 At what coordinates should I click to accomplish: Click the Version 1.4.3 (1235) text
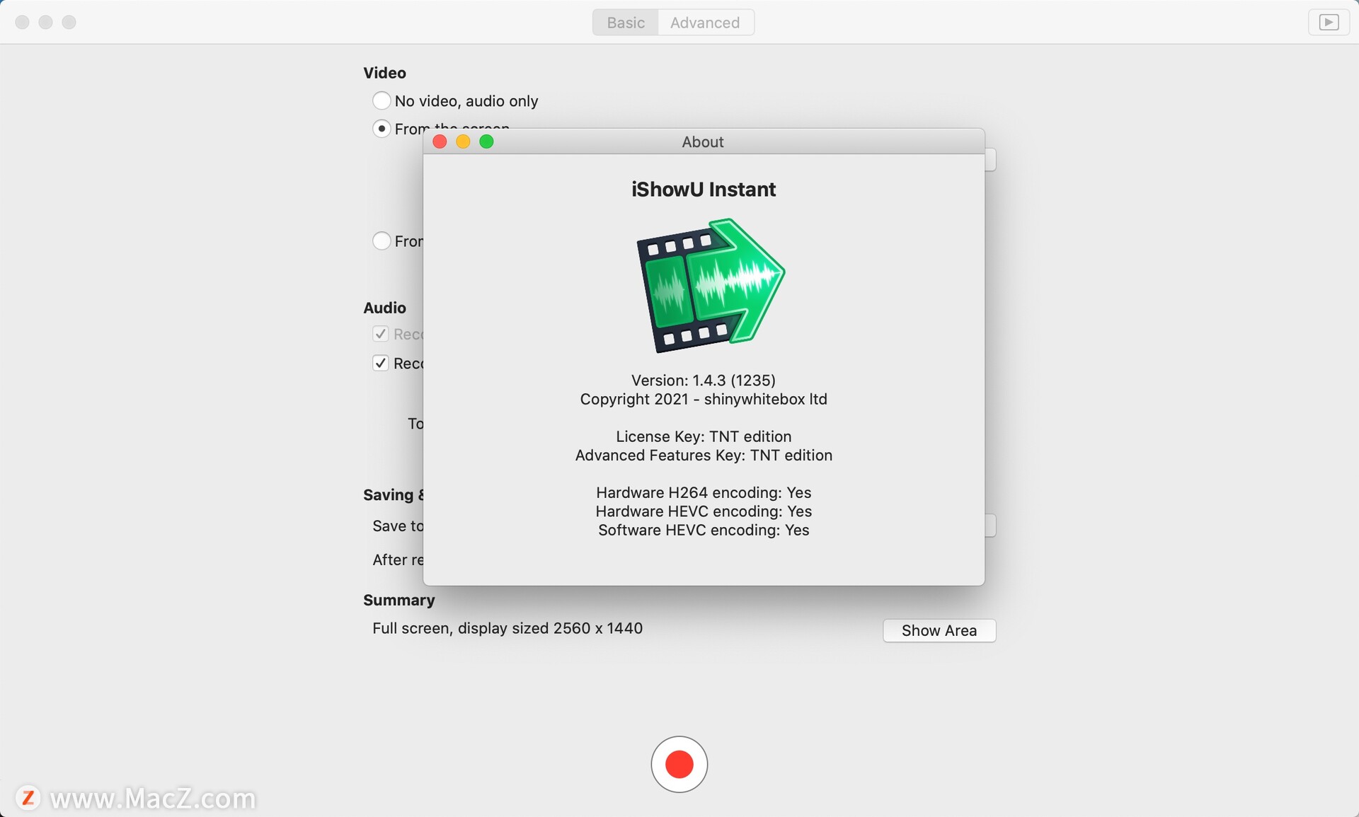click(704, 380)
